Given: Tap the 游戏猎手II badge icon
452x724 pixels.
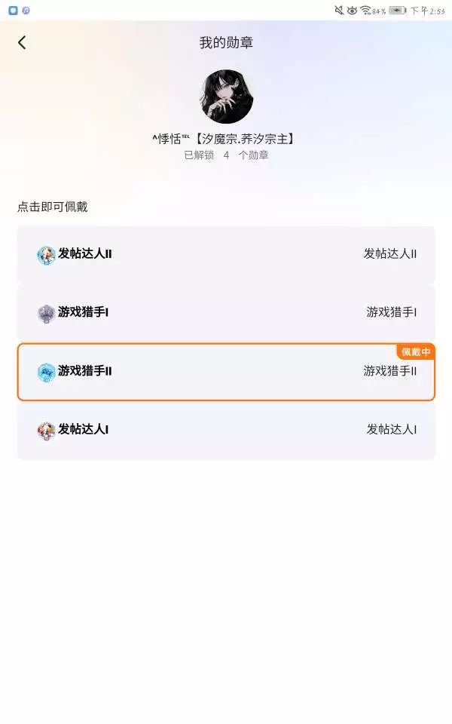Looking at the screenshot, I should pos(46,372).
